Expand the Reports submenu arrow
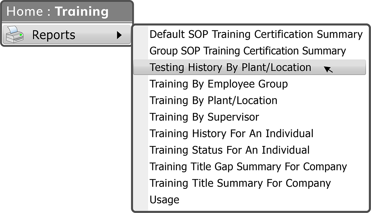Screen dimensions: 371x213 click(x=119, y=35)
